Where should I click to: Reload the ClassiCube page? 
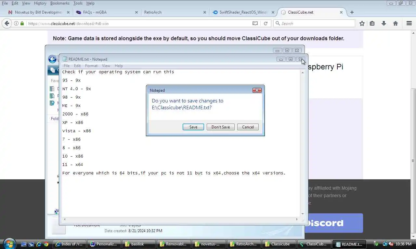(266, 23)
